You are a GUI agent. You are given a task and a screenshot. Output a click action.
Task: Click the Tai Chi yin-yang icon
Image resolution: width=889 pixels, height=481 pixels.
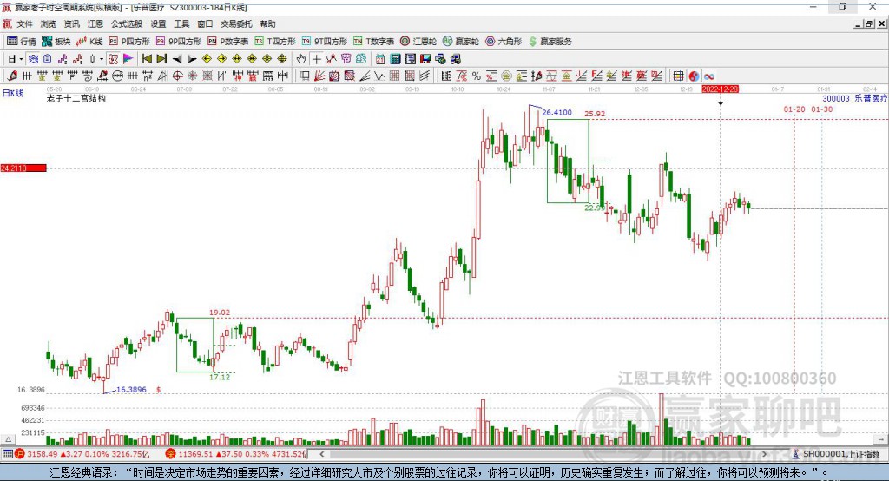[694, 76]
